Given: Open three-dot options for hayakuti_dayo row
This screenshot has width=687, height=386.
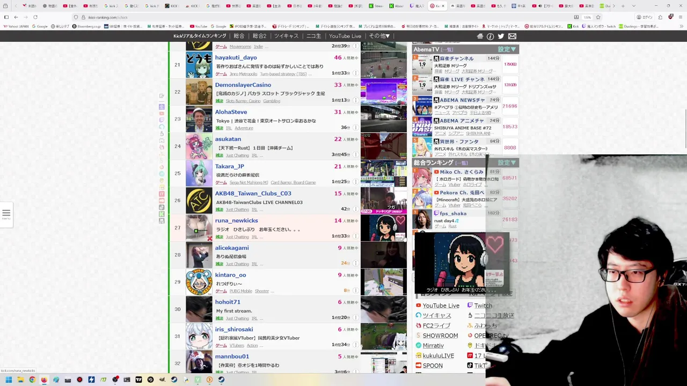Looking at the screenshot, I should click(x=355, y=73).
